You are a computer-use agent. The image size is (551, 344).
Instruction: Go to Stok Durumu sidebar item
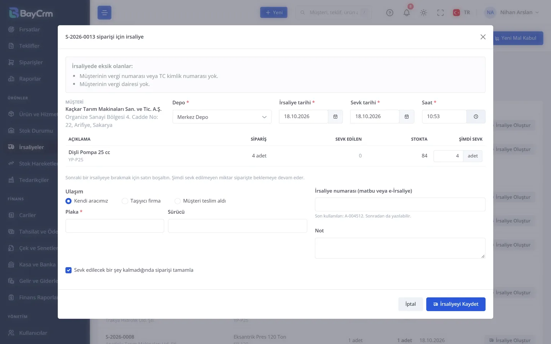pos(36,131)
